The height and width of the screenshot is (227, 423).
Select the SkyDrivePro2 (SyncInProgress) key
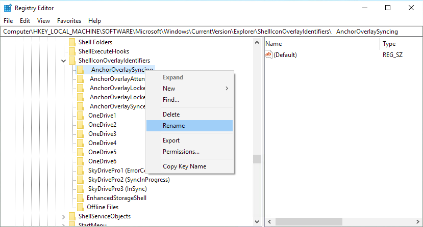click(x=129, y=179)
